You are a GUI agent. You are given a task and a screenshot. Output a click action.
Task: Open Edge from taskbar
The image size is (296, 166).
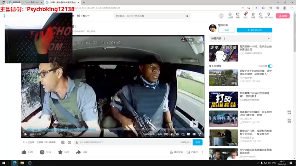click(14, 163)
